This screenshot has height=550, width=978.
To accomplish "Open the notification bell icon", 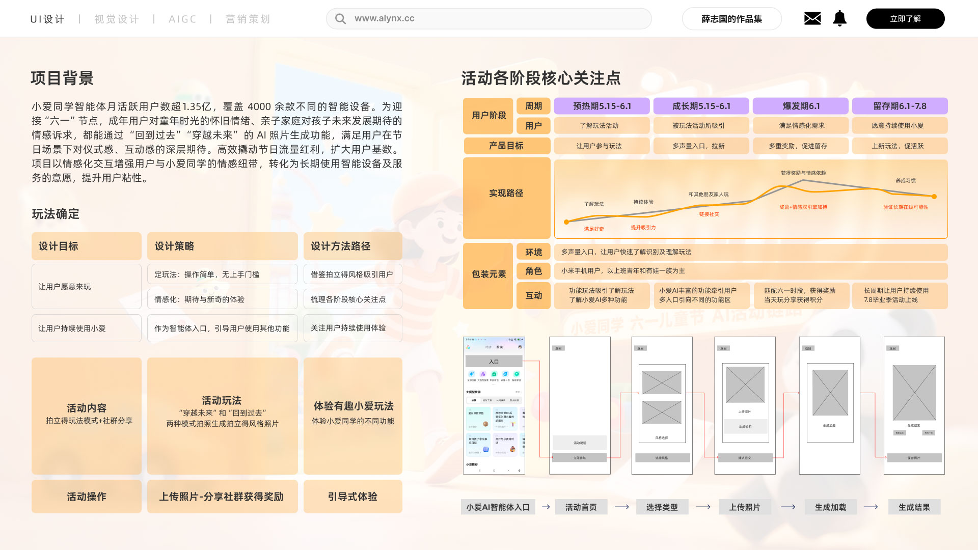I will point(839,18).
